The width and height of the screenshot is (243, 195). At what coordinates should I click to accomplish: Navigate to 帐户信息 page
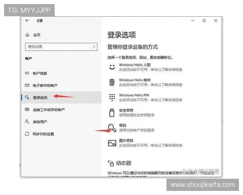[40, 73]
